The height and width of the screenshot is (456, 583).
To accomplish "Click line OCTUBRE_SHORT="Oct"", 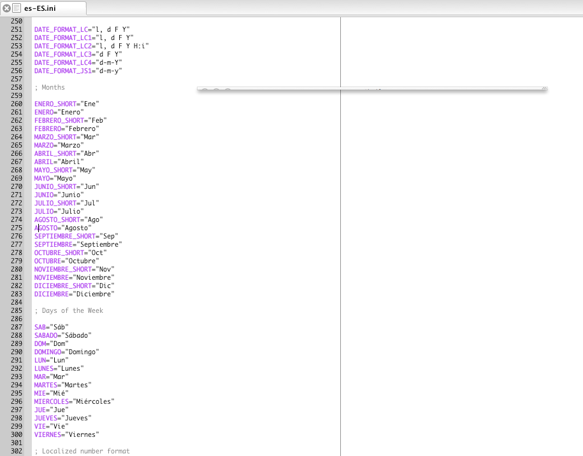I will (71, 252).
